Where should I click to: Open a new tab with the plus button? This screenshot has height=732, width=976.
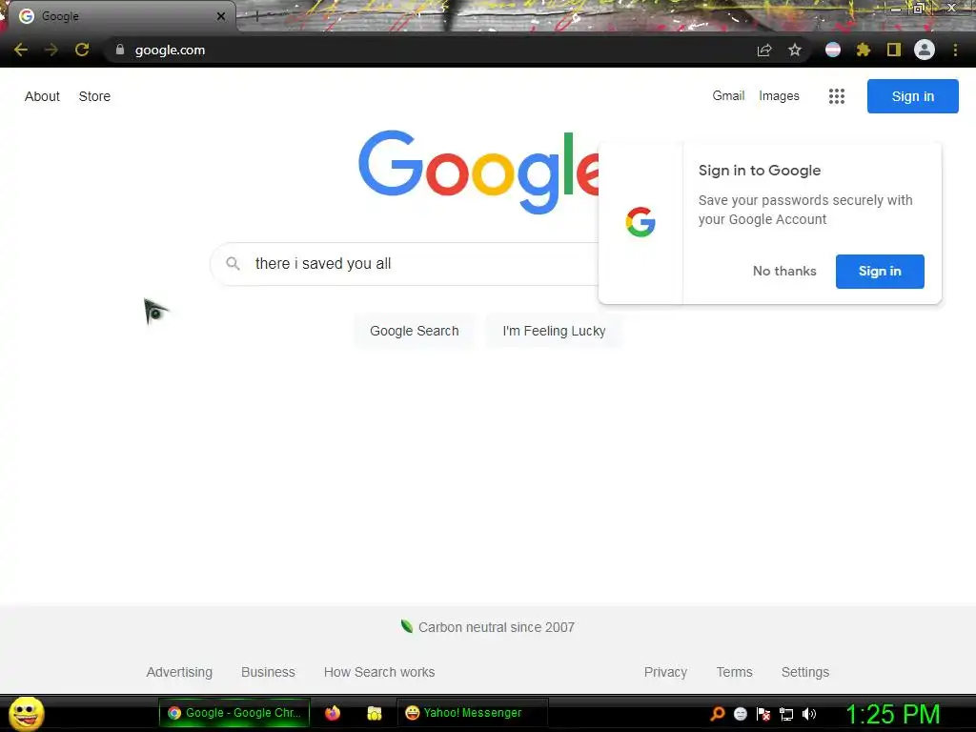257,17
